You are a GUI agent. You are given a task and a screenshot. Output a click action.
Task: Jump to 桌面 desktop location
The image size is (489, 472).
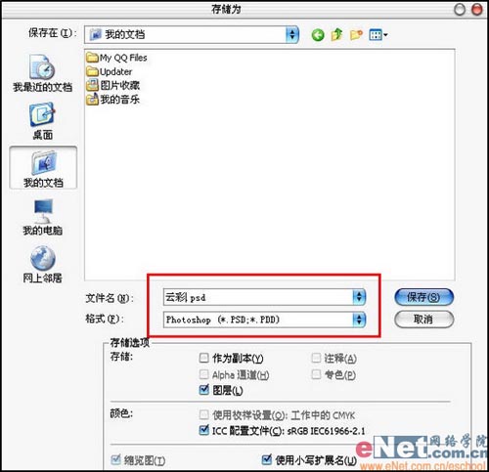pos(42,121)
